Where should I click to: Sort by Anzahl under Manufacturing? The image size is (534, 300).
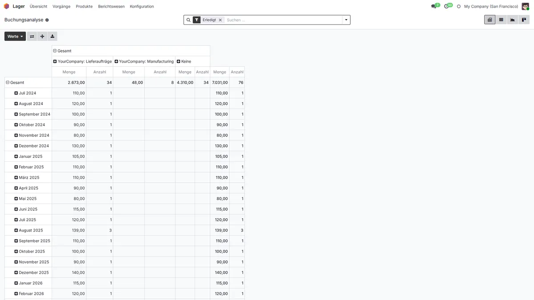click(x=160, y=72)
